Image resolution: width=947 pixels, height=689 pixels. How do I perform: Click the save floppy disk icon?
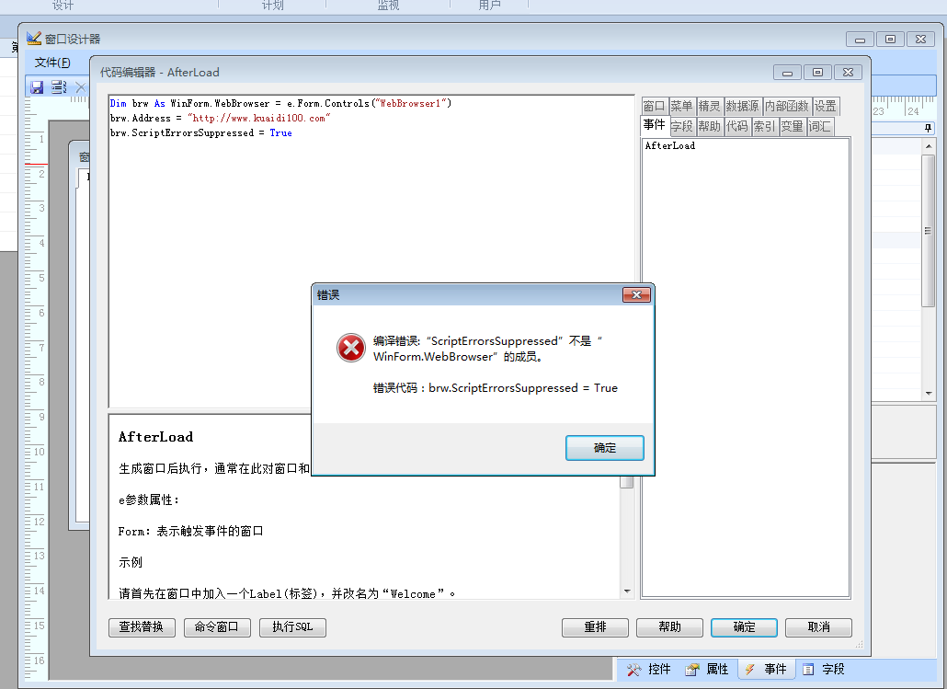37,87
